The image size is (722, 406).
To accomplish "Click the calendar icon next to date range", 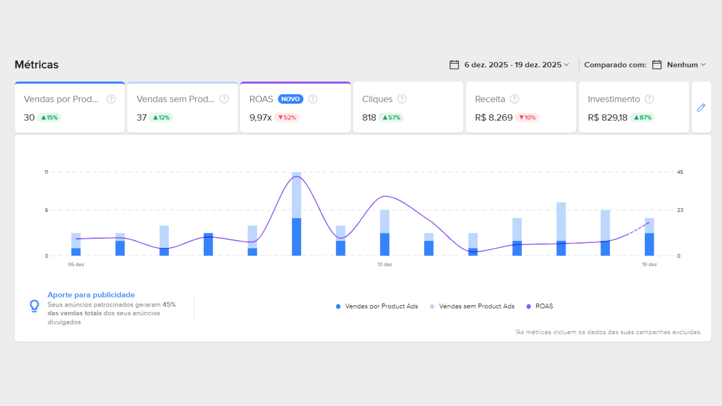I will (x=454, y=65).
